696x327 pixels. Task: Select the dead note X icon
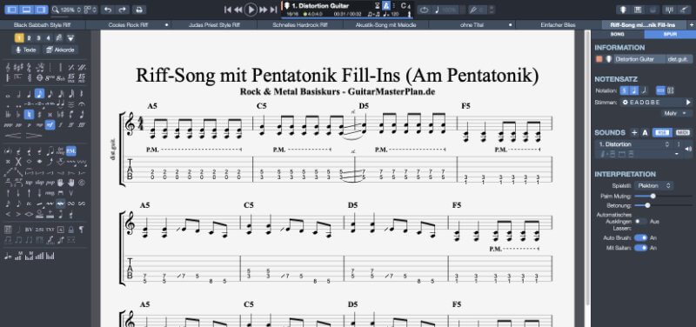(x=18, y=162)
